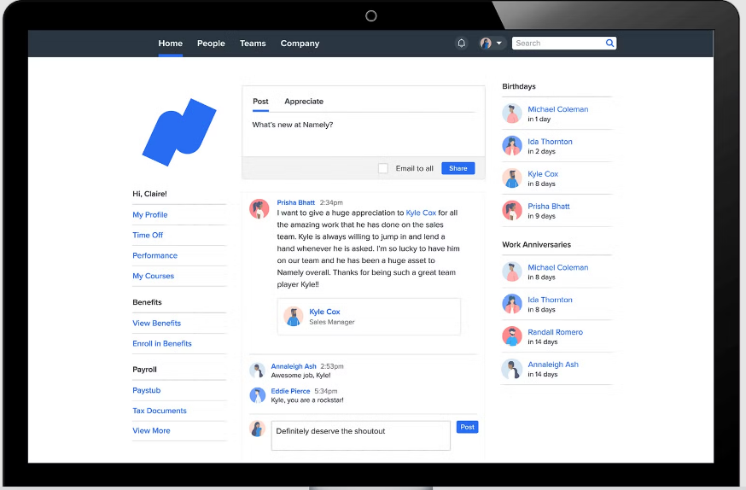Open the Performance link
Image resolution: width=746 pixels, height=490 pixels.
click(154, 255)
